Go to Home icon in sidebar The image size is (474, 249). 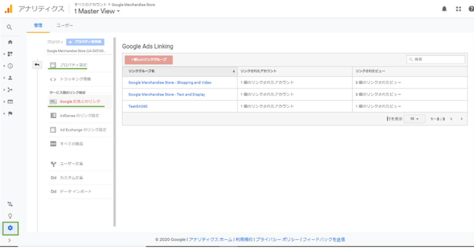tap(10, 42)
